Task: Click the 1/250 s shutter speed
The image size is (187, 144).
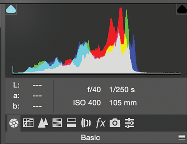Action: coord(122,90)
